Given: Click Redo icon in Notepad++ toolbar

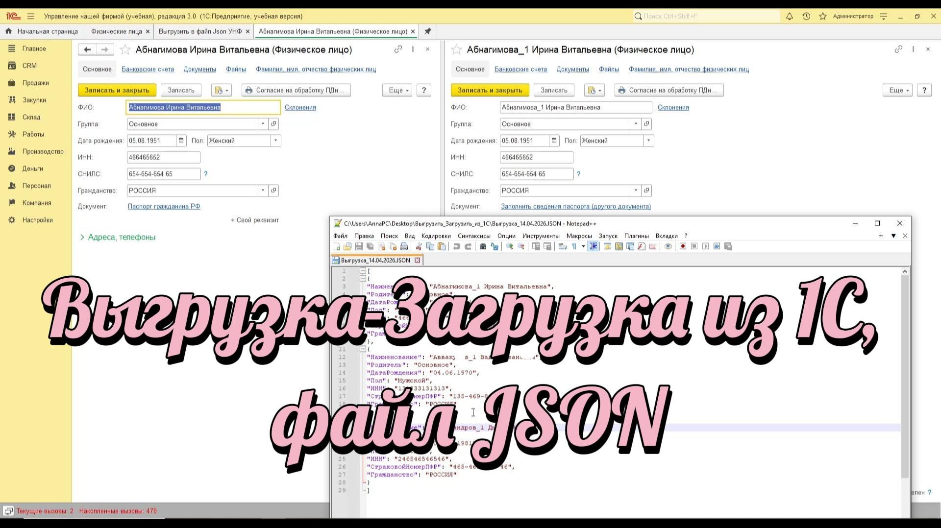Looking at the screenshot, I should coord(468,246).
